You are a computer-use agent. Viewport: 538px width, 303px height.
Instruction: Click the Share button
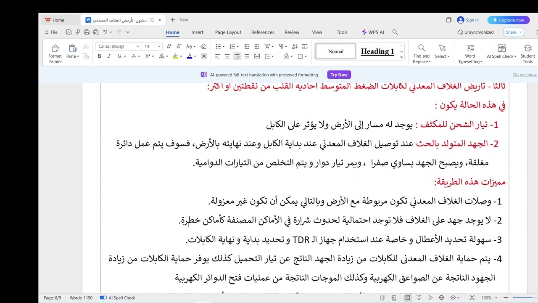(514, 32)
